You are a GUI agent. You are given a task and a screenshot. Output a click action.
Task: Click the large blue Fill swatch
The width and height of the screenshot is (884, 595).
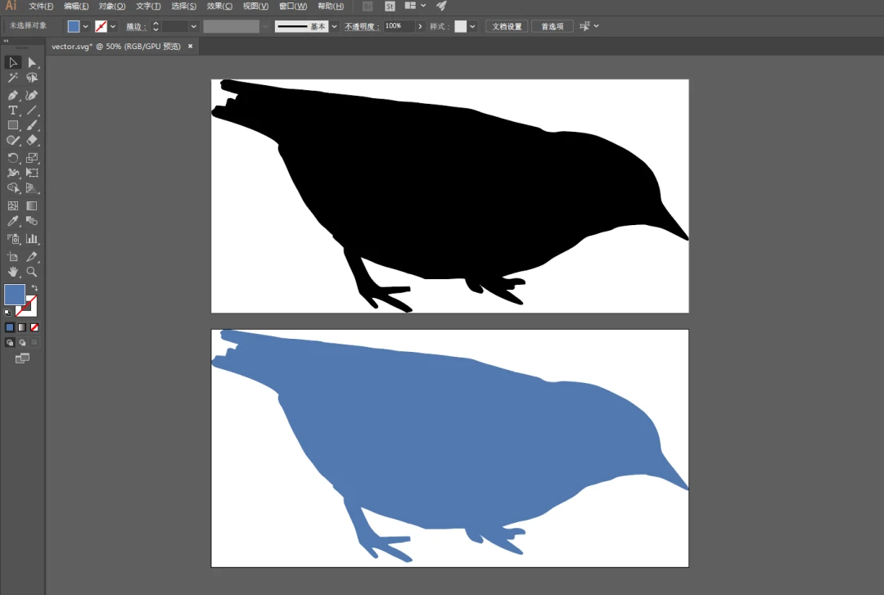click(15, 295)
